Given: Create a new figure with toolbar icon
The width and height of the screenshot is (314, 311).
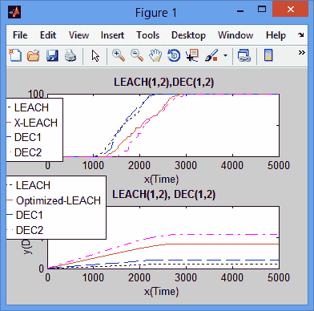Looking at the screenshot, I should pos(14,55).
